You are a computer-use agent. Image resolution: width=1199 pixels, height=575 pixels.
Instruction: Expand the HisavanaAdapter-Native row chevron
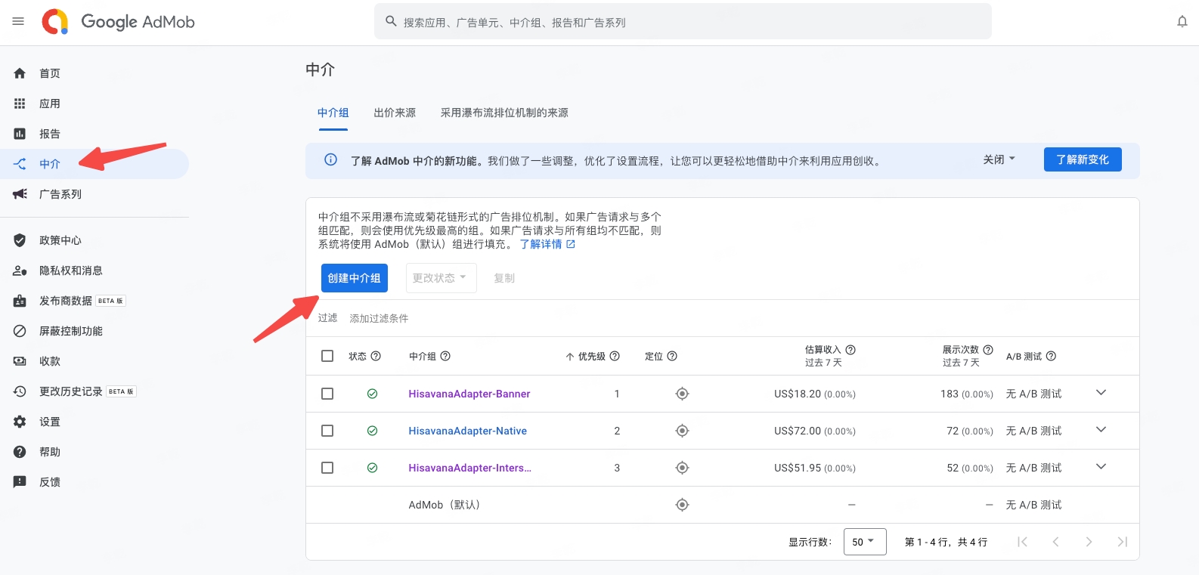[1101, 430]
